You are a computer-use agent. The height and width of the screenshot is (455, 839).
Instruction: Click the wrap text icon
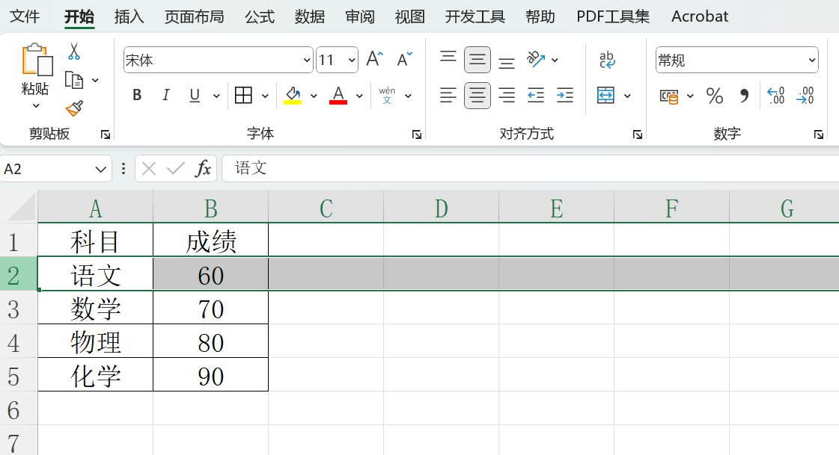pos(607,59)
